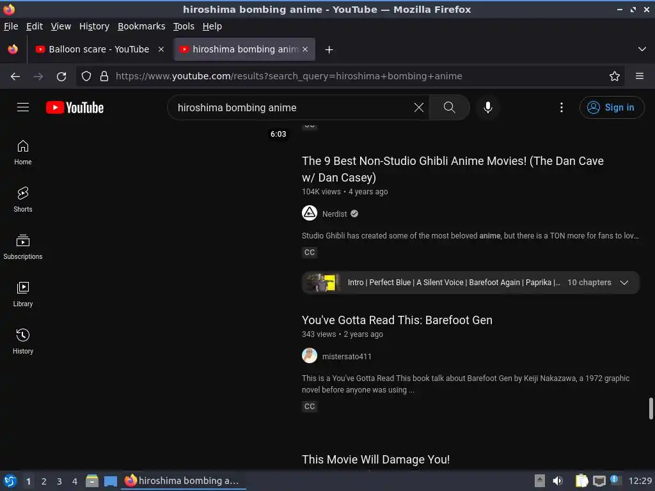Start voice search with microphone icon

487,107
